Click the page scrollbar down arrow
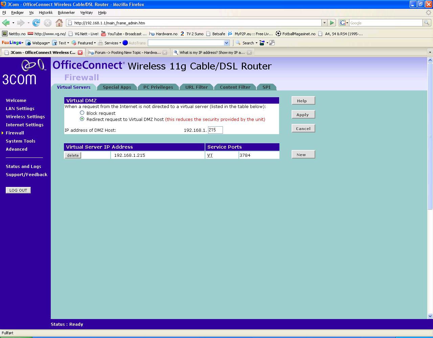This screenshot has height=338, width=433. coord(430,316)
